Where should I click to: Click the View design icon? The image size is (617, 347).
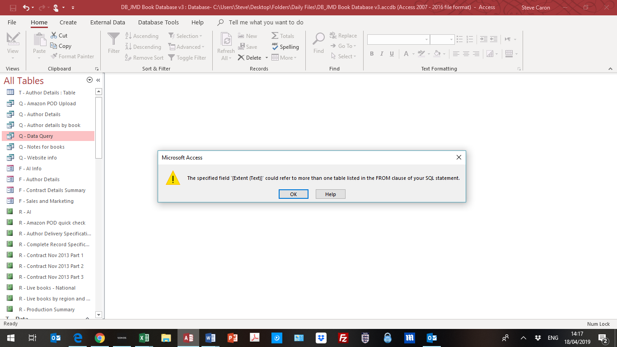13,39
